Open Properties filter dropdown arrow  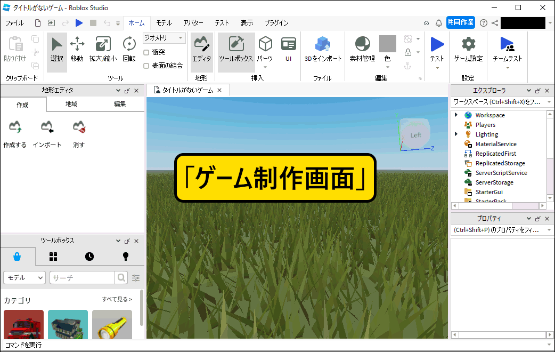point(549,230)
